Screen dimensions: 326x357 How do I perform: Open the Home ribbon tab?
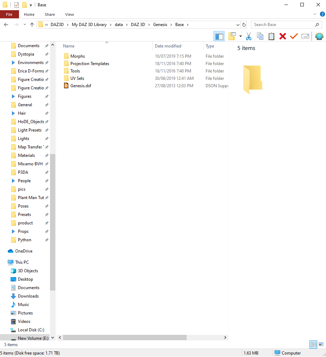(29, 14)
